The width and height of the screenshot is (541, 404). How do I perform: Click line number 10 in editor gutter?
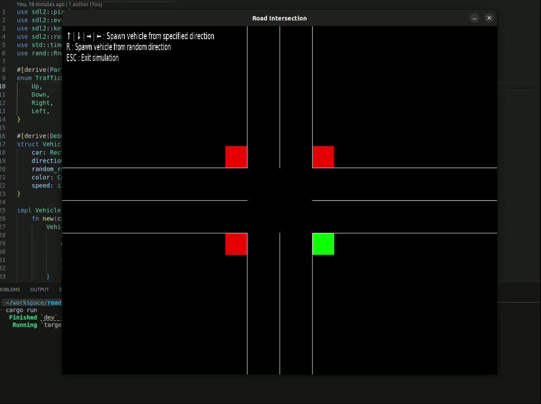click(x=3, y=86)
